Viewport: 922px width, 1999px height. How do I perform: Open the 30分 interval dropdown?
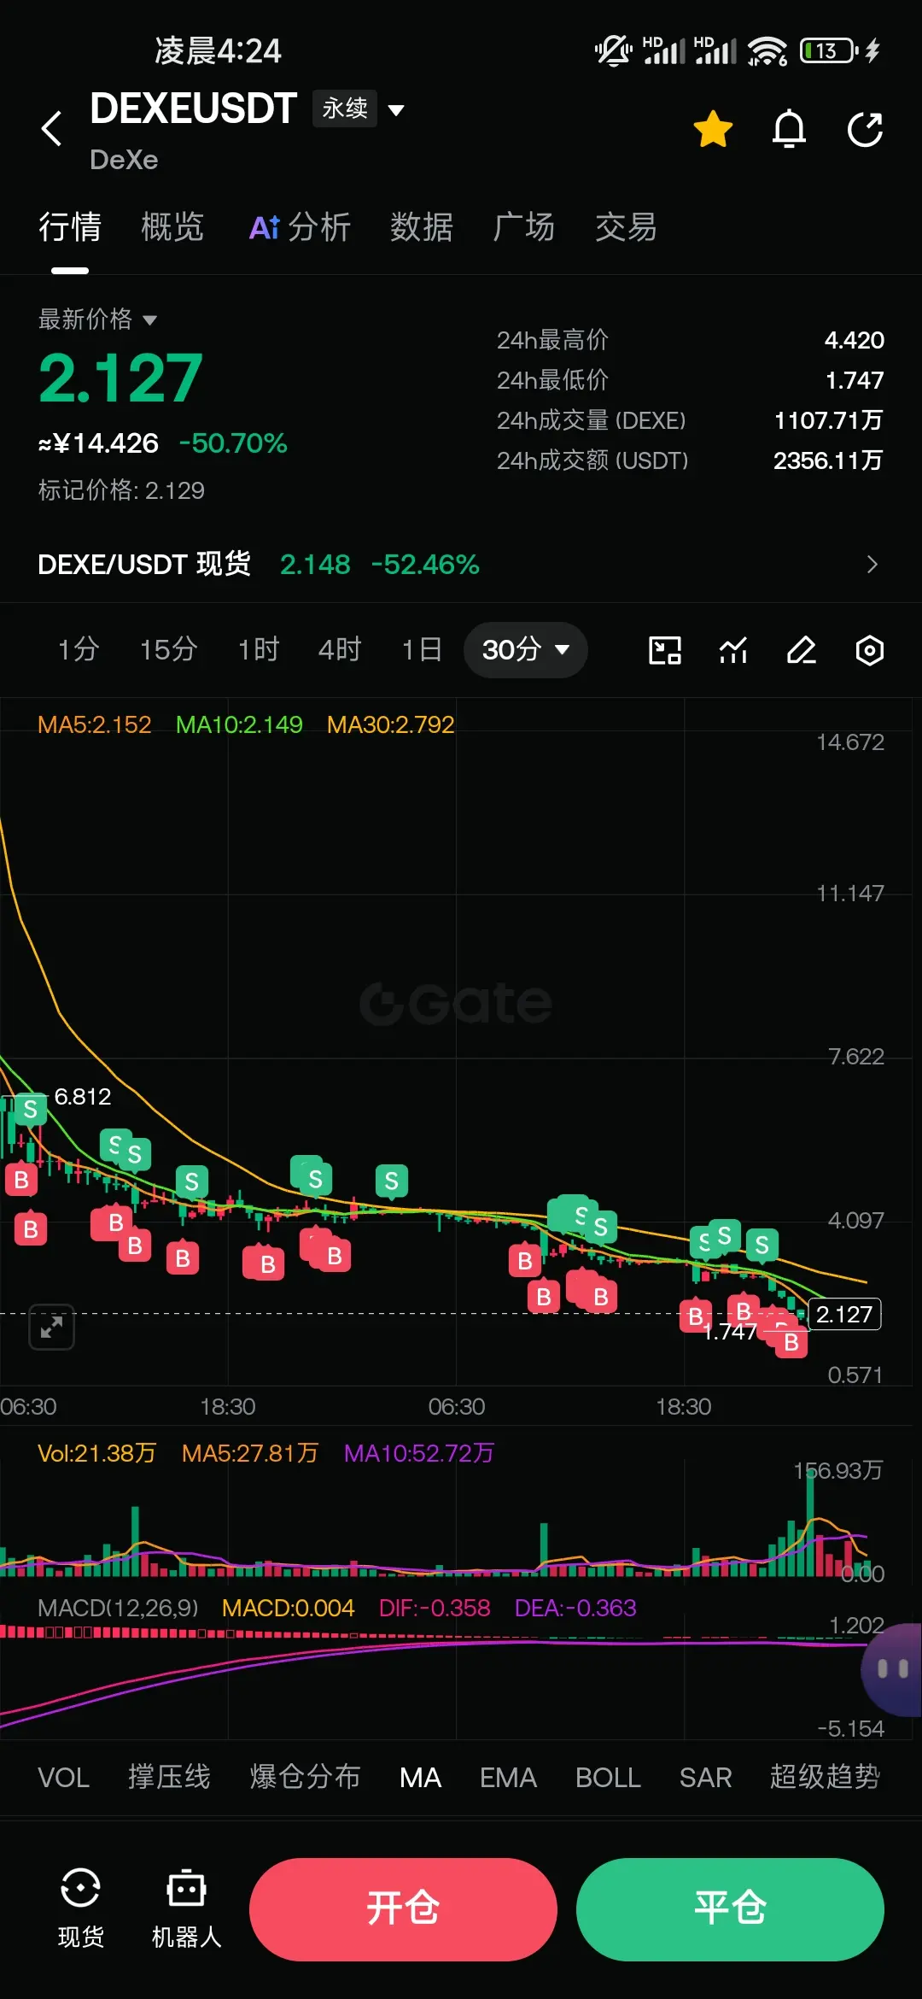coord(525,650)
